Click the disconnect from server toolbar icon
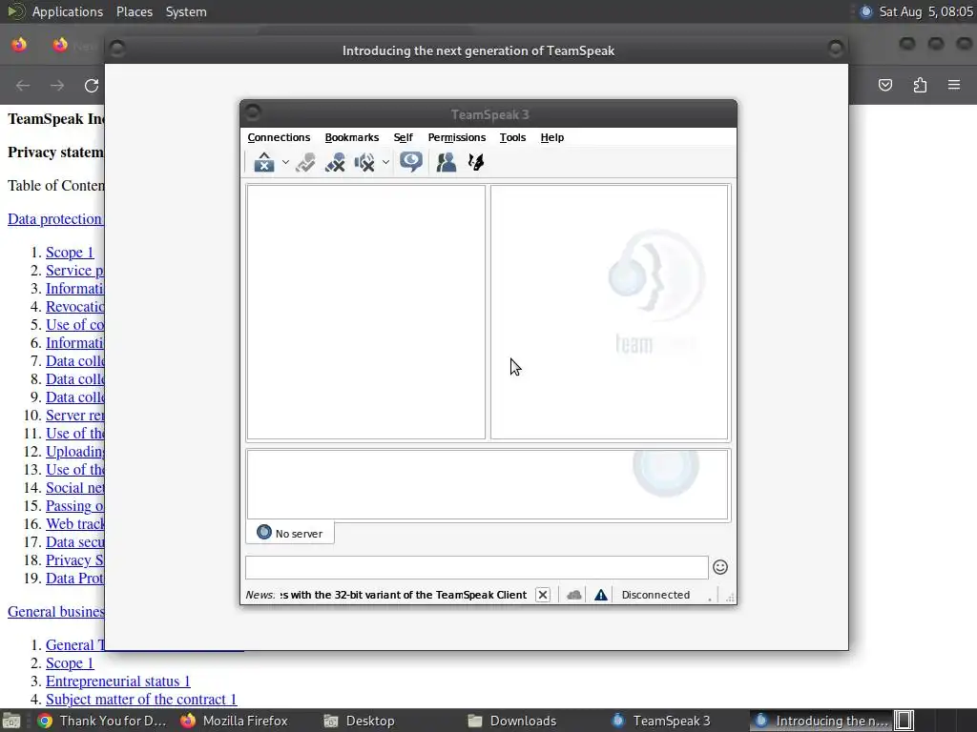Viewport: 977px width, 732px height. point(305,162)
